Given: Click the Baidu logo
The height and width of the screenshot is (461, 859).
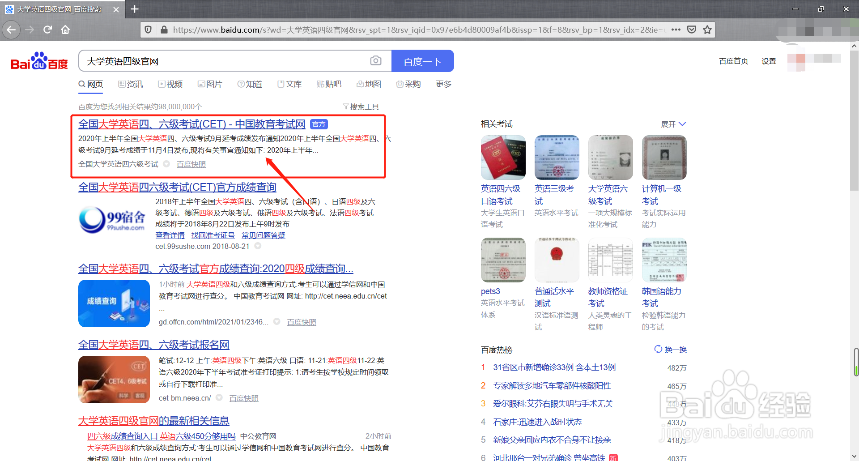Looking at the screenshot, I should pos(39,61).
